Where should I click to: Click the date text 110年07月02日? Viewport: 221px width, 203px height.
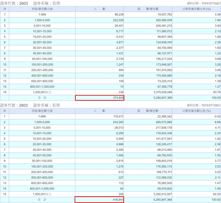click(211, 3)
